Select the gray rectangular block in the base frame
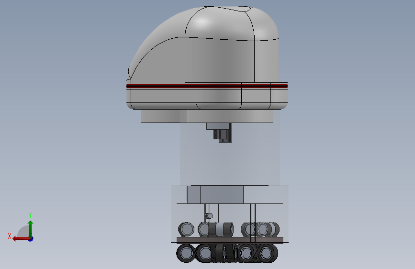This screenshot has height=269, width=415. (215, 195)
